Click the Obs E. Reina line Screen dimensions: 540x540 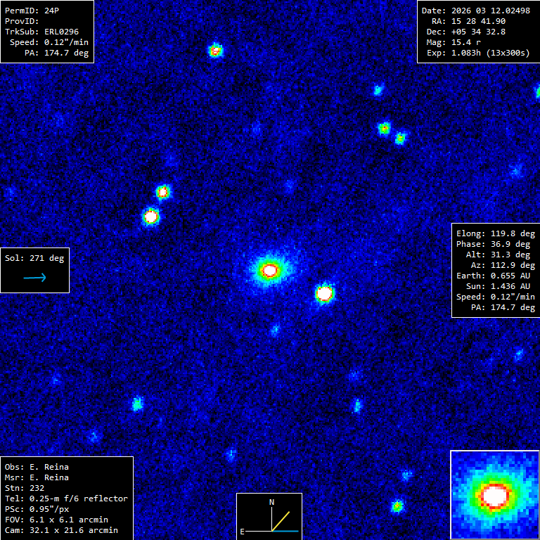coord(37,467)
